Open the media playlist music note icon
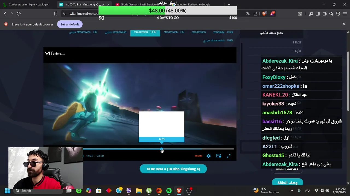The height and width of the screenshot is (196, 350). [x=311, y=14]
